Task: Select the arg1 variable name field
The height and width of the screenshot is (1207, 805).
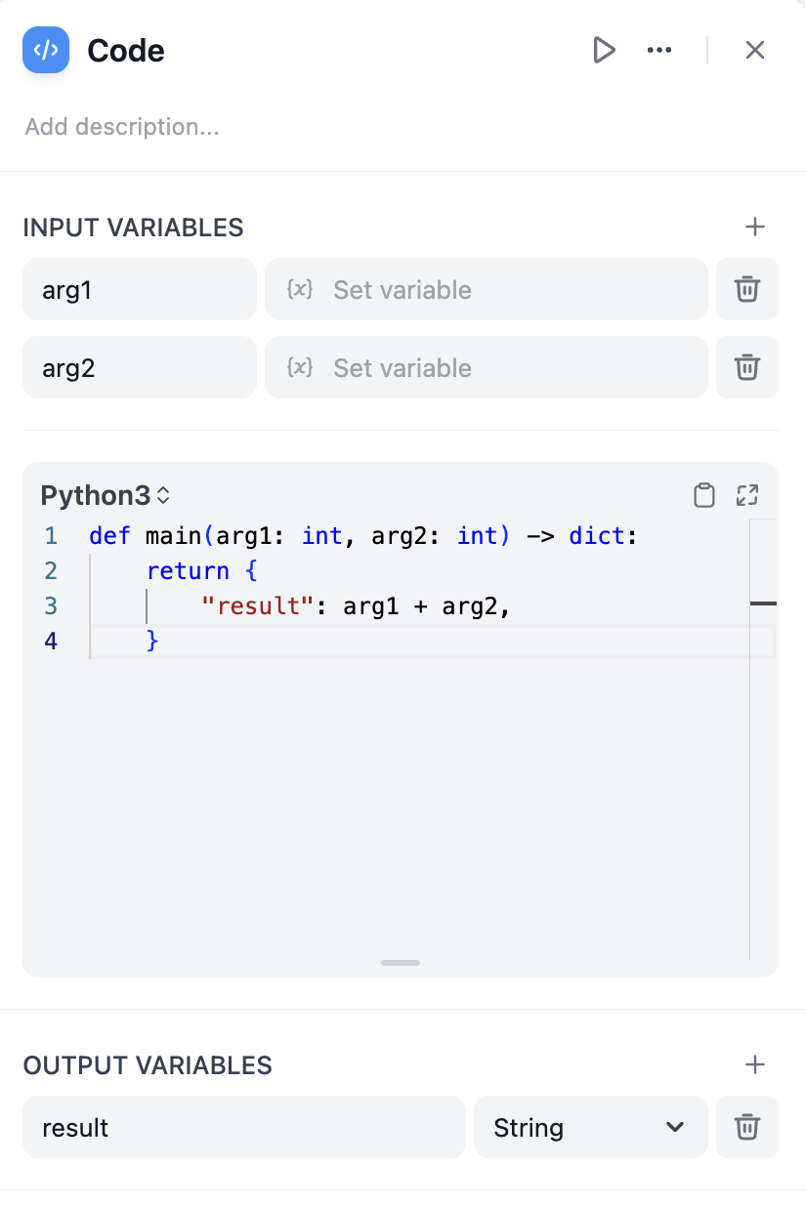Action: (x=139, y=289)
